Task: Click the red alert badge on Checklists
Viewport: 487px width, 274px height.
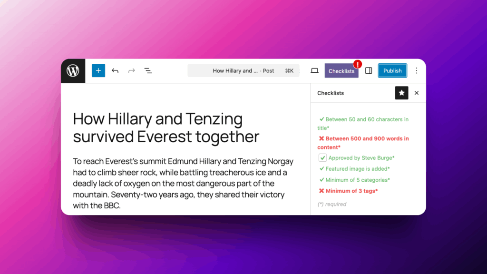Action: pos(358,64)
